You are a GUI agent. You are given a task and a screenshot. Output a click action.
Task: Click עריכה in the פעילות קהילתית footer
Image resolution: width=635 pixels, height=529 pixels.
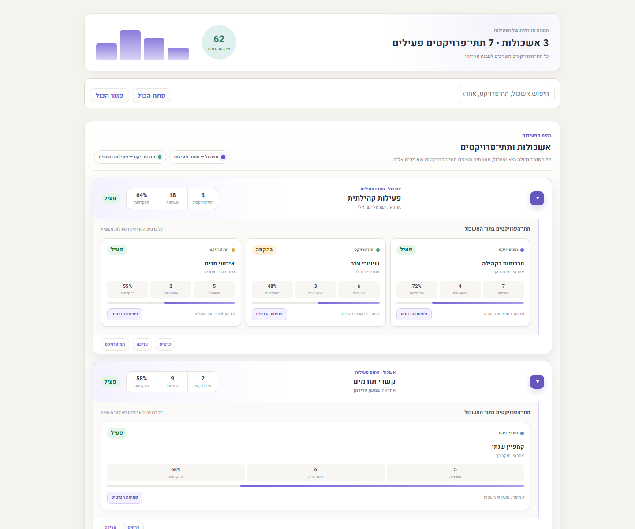pos(142,344)
